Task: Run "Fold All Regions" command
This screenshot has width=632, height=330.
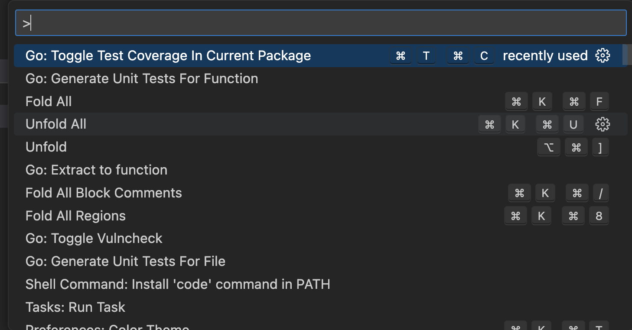Action: [x=75, y=216]
